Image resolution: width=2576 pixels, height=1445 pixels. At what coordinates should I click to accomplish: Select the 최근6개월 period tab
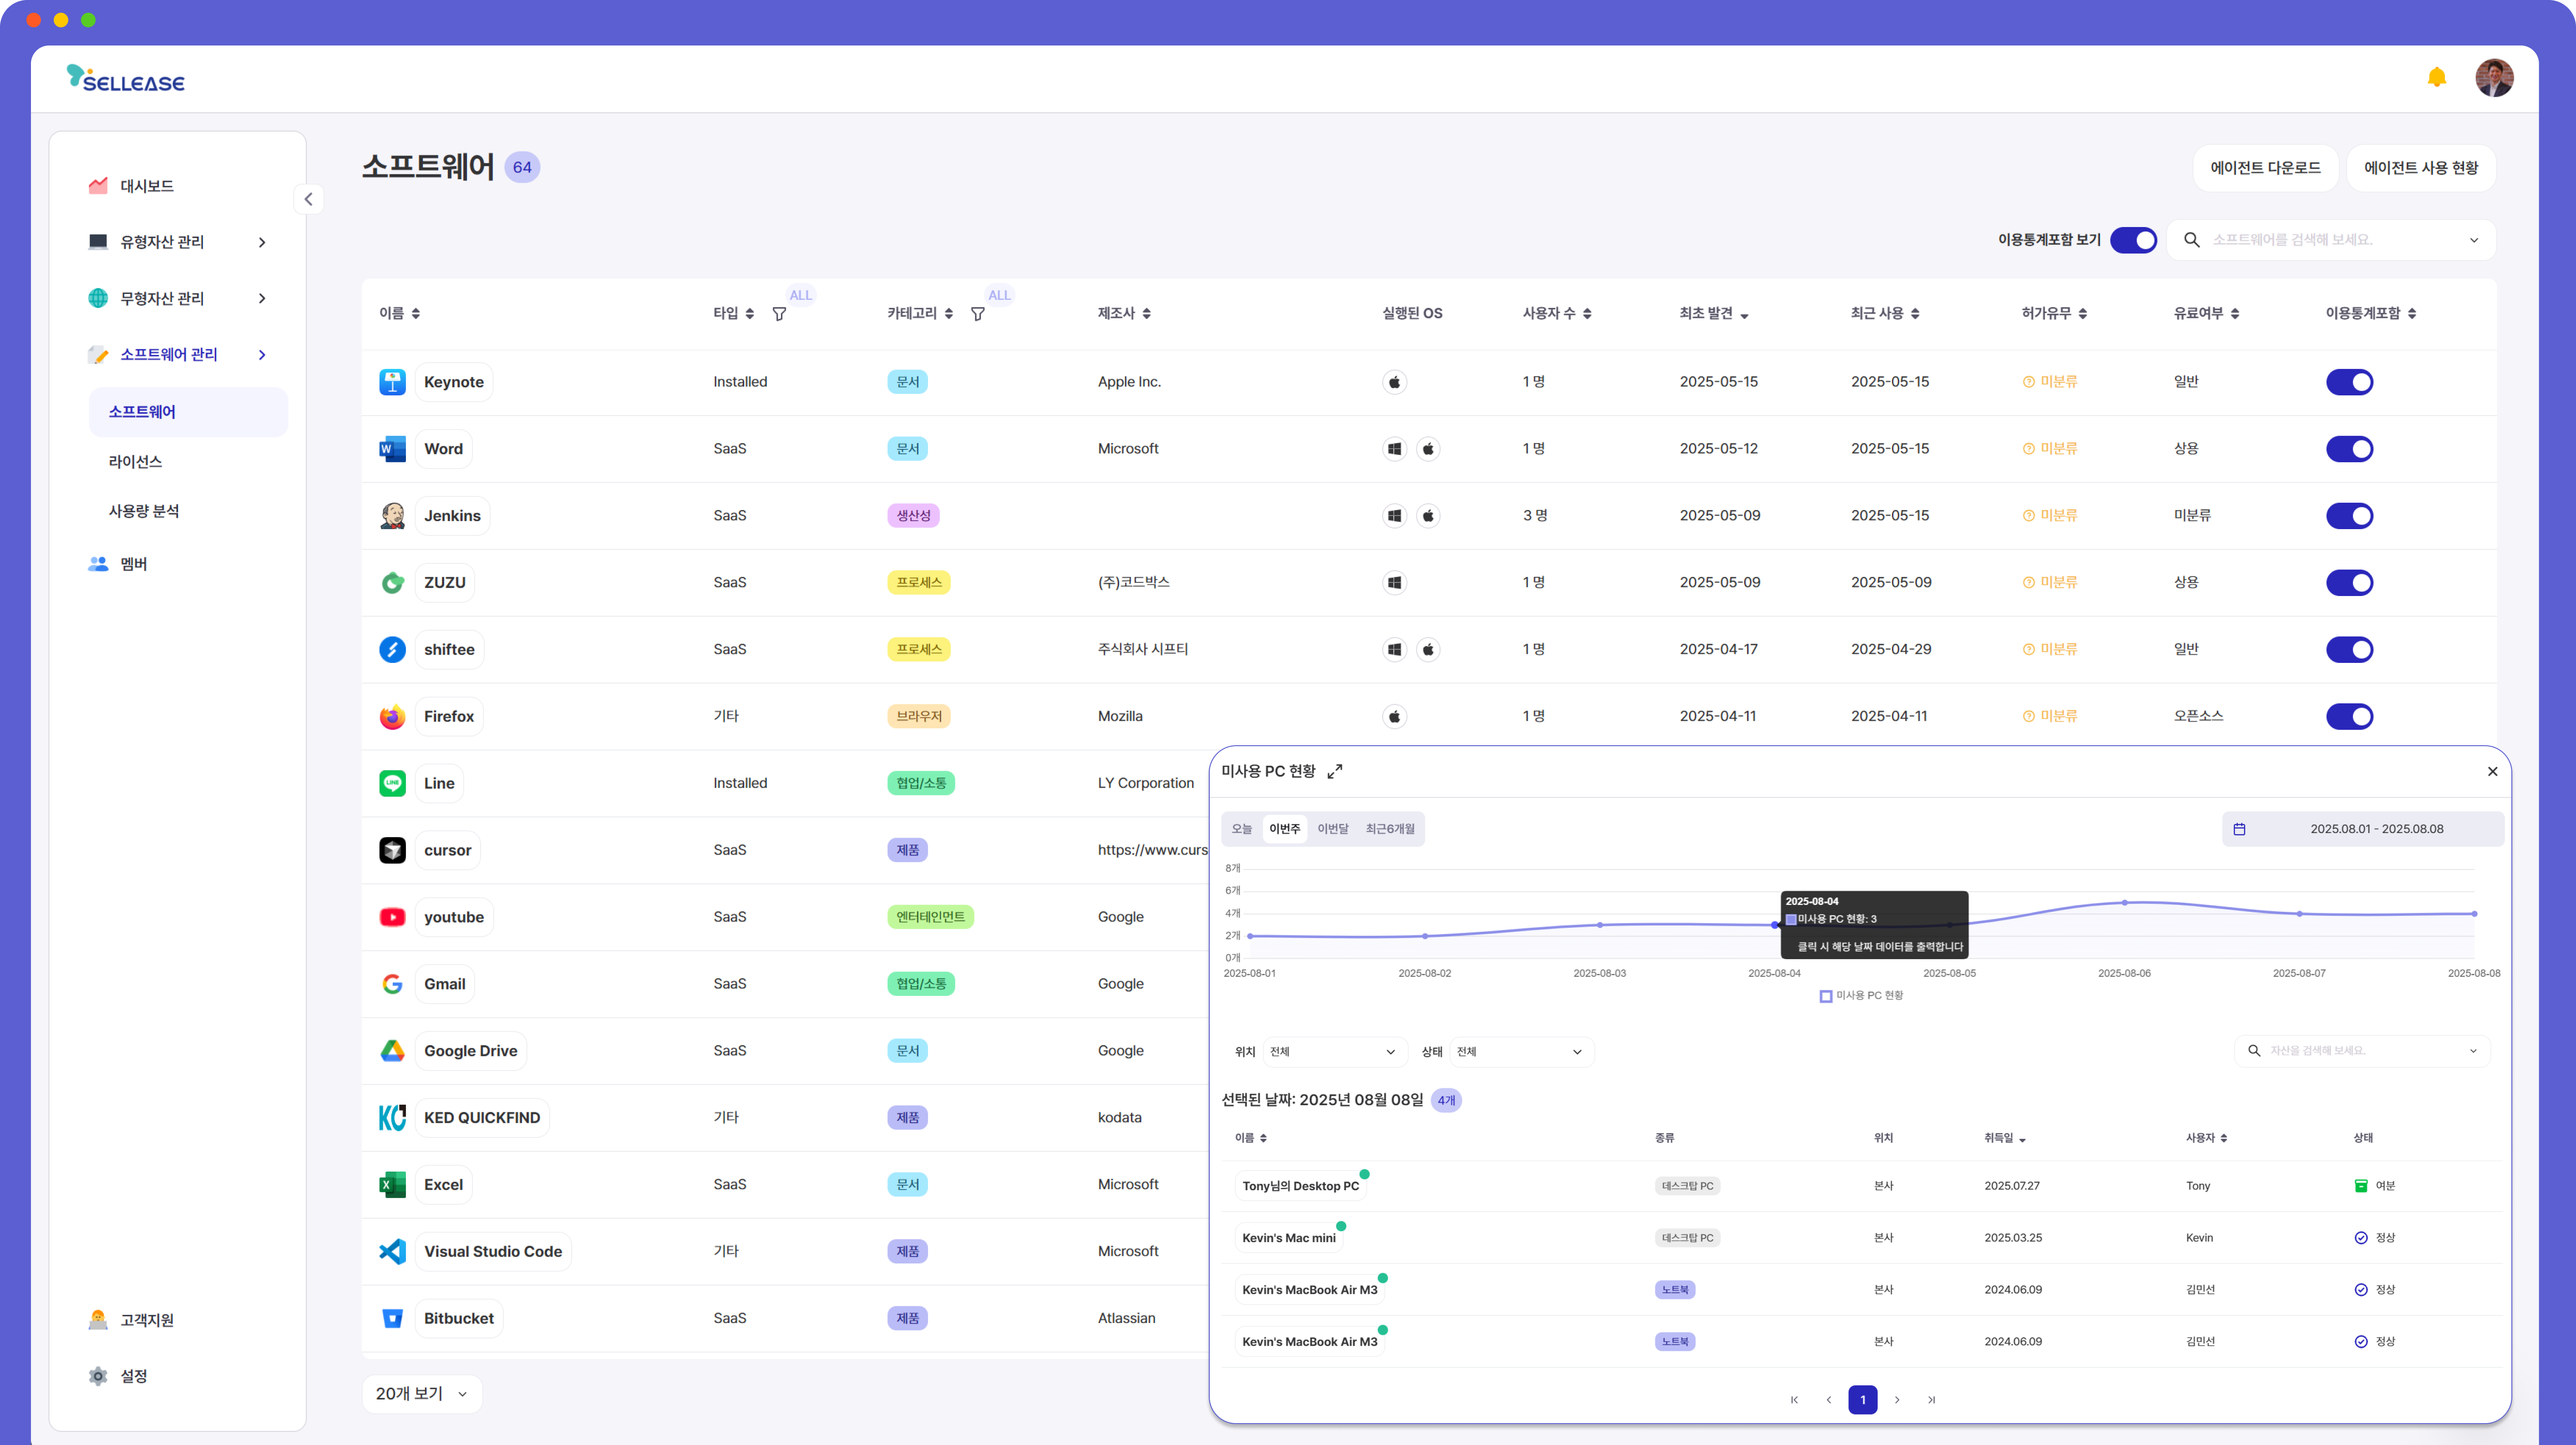point(1389,829)
